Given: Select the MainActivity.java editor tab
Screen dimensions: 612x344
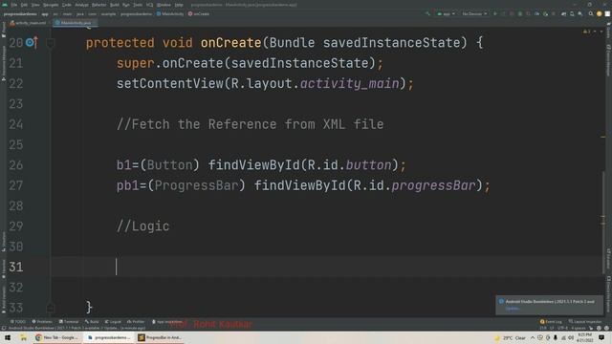Looking at the screenshot, I should click(x=75, y=23).
